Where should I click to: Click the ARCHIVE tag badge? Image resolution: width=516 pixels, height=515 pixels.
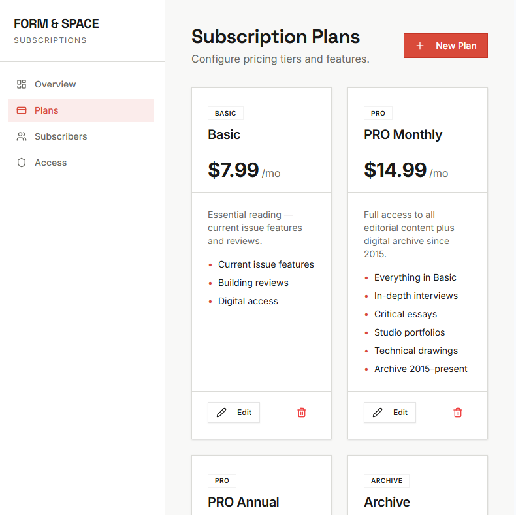[x=387, y=481]
